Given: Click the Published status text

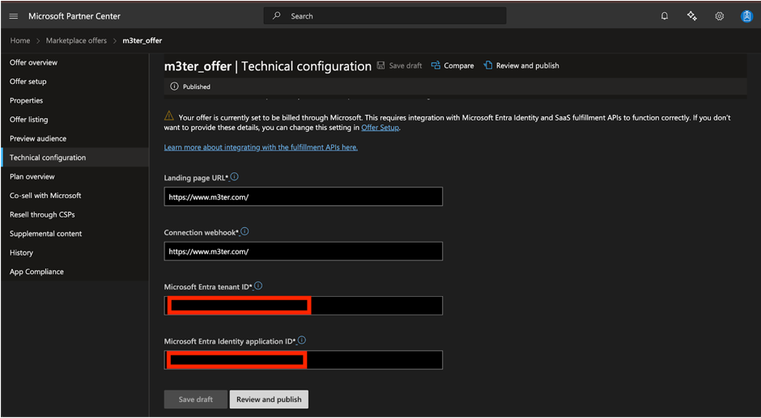Looking at the screenshot, I should click(x=197, y=87).
